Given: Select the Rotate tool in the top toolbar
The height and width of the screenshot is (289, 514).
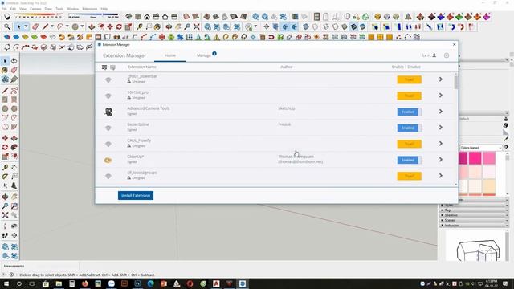Looking at the screenshot, I should (x=119, y=26).
